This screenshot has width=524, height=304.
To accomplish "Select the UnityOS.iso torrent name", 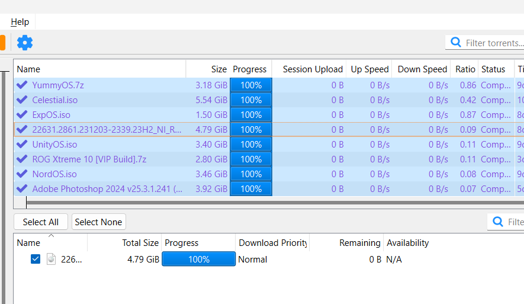I will [54, 144].
